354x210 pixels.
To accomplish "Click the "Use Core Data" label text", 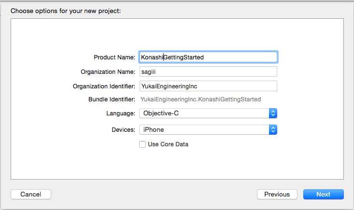I will [x=168, y=144].
